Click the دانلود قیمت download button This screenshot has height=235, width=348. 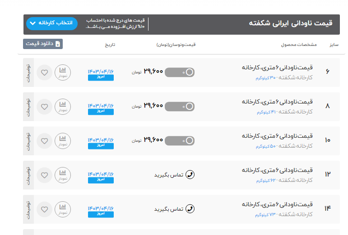click(x=43, y=44)
